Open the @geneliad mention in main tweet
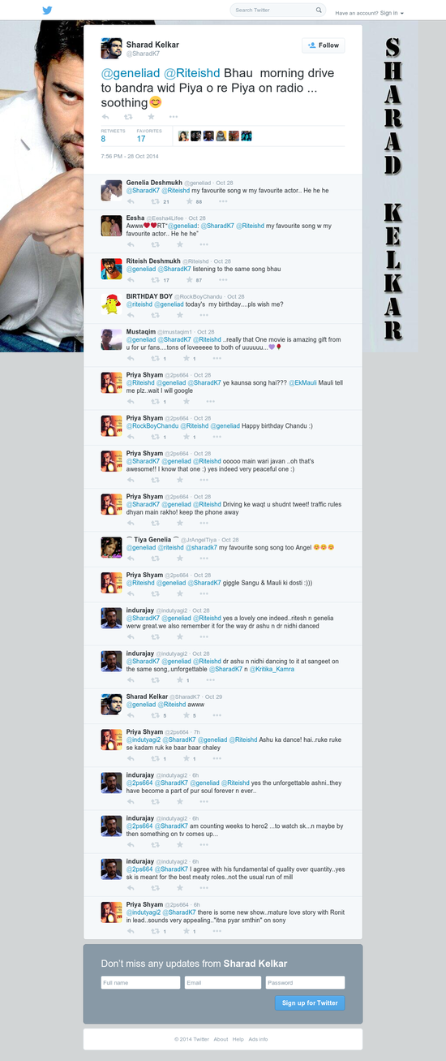The width and height of the screenshot is (446, 1061). click(x=131, y=73)
